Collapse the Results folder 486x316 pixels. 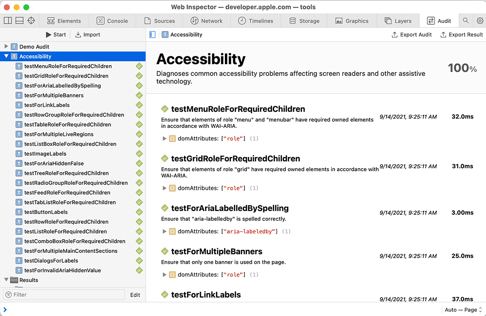coord(6,280)
